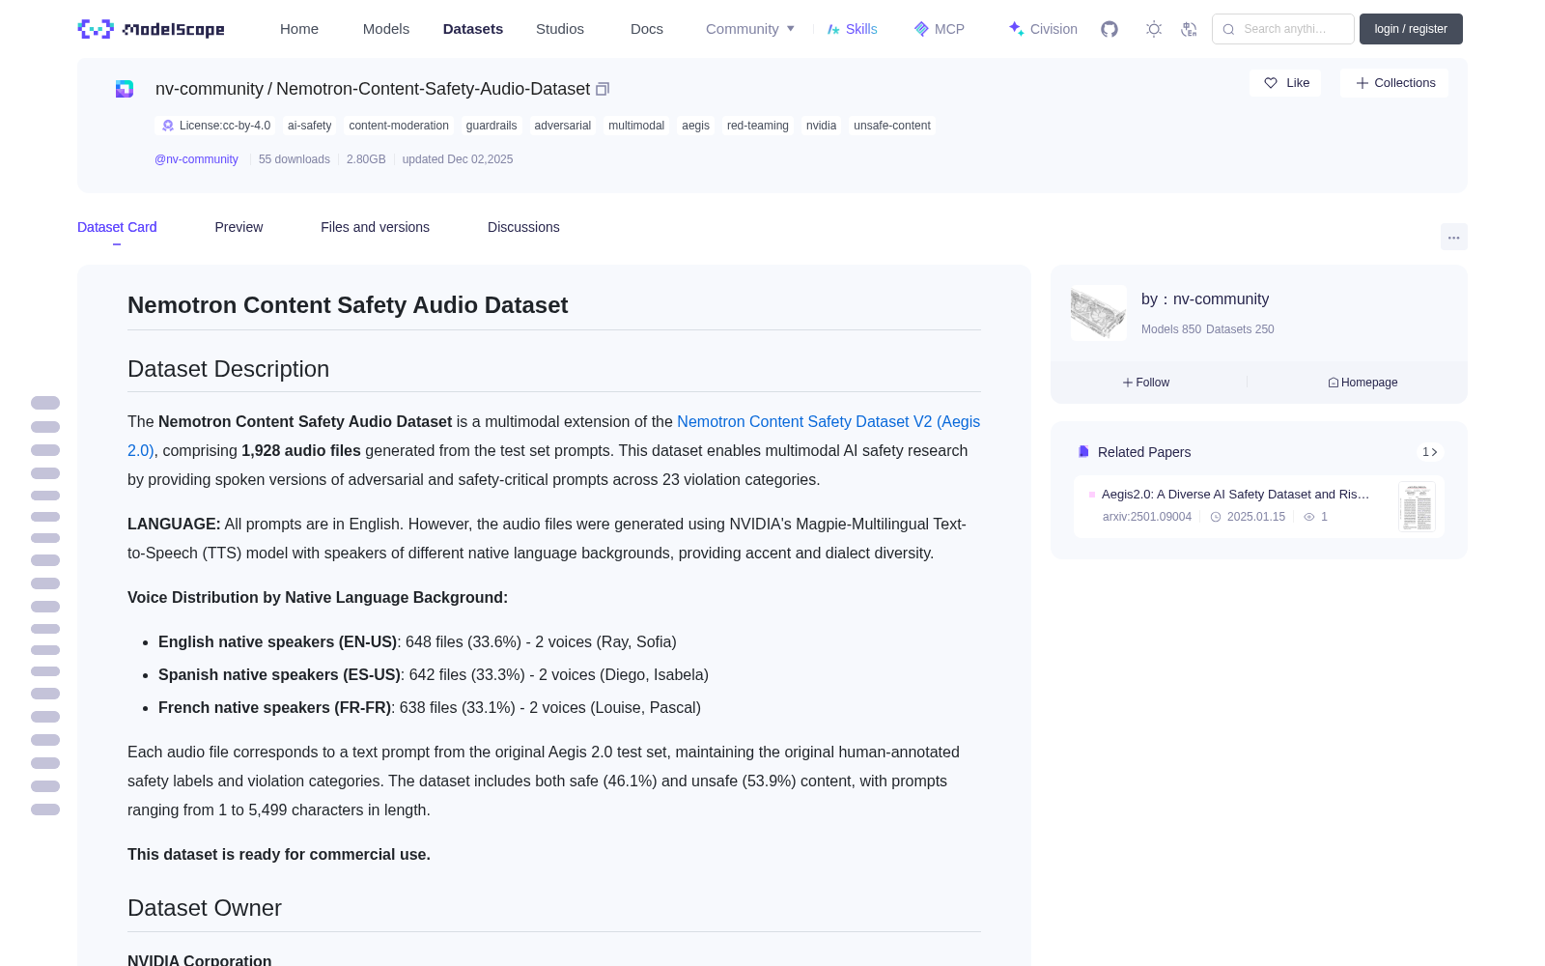This screenshot has width=1545, height=966.
Task: Switch to the Files and versions tab
Action: click(375, 227)
